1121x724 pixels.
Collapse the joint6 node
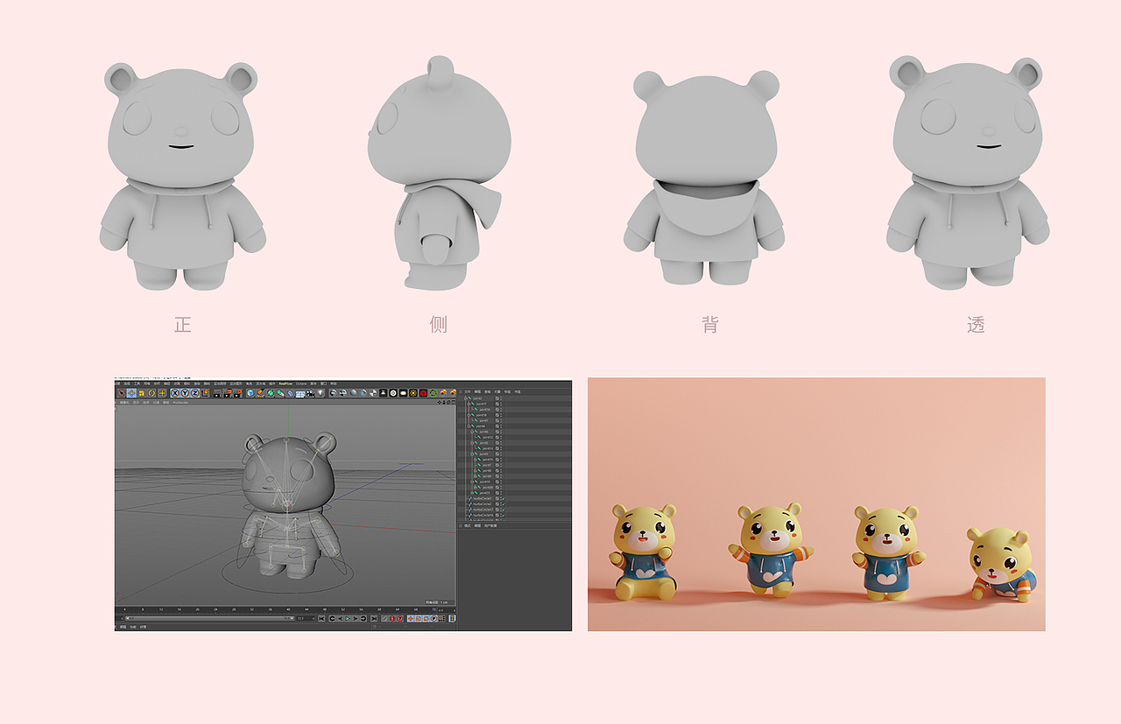click(472, 432)
